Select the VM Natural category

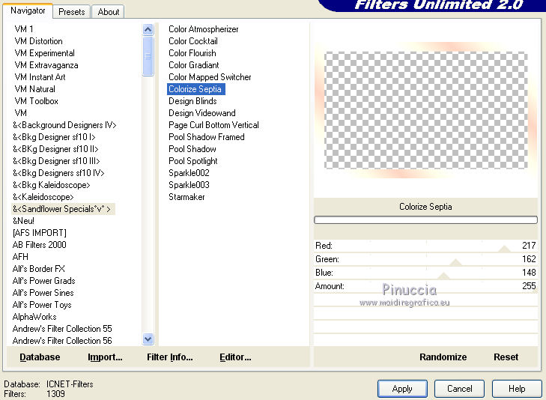pos(34,89)
